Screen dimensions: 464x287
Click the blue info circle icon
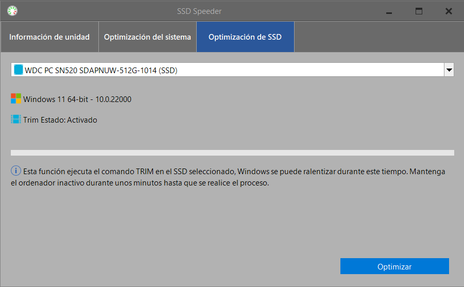click(x=16, y=171)
